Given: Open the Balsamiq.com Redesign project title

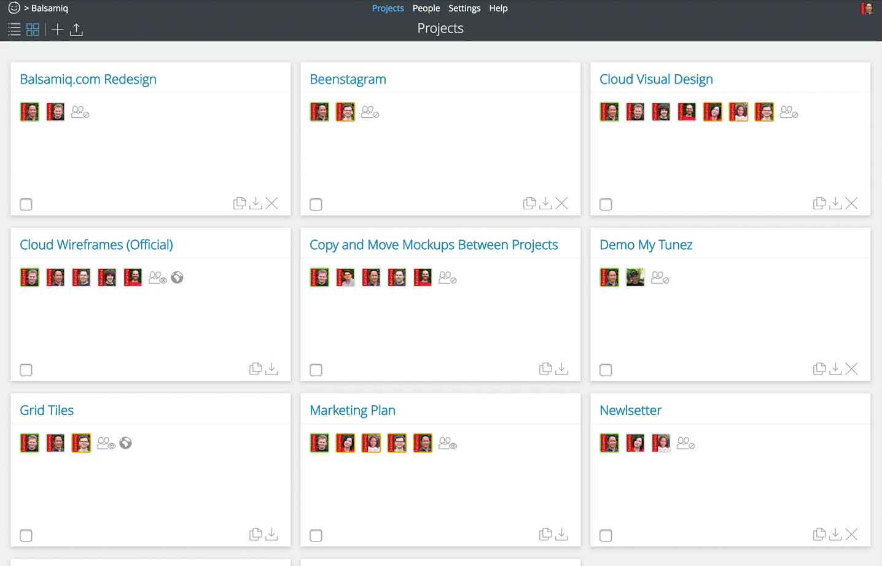Looking at the screenshot, I should click(x=88, y=79).
